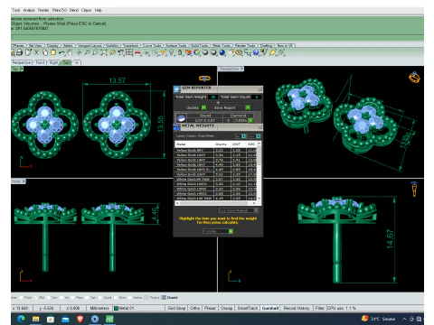Switch to the Front viewport tab
This screenshot has height=325, width=434.
40,62
